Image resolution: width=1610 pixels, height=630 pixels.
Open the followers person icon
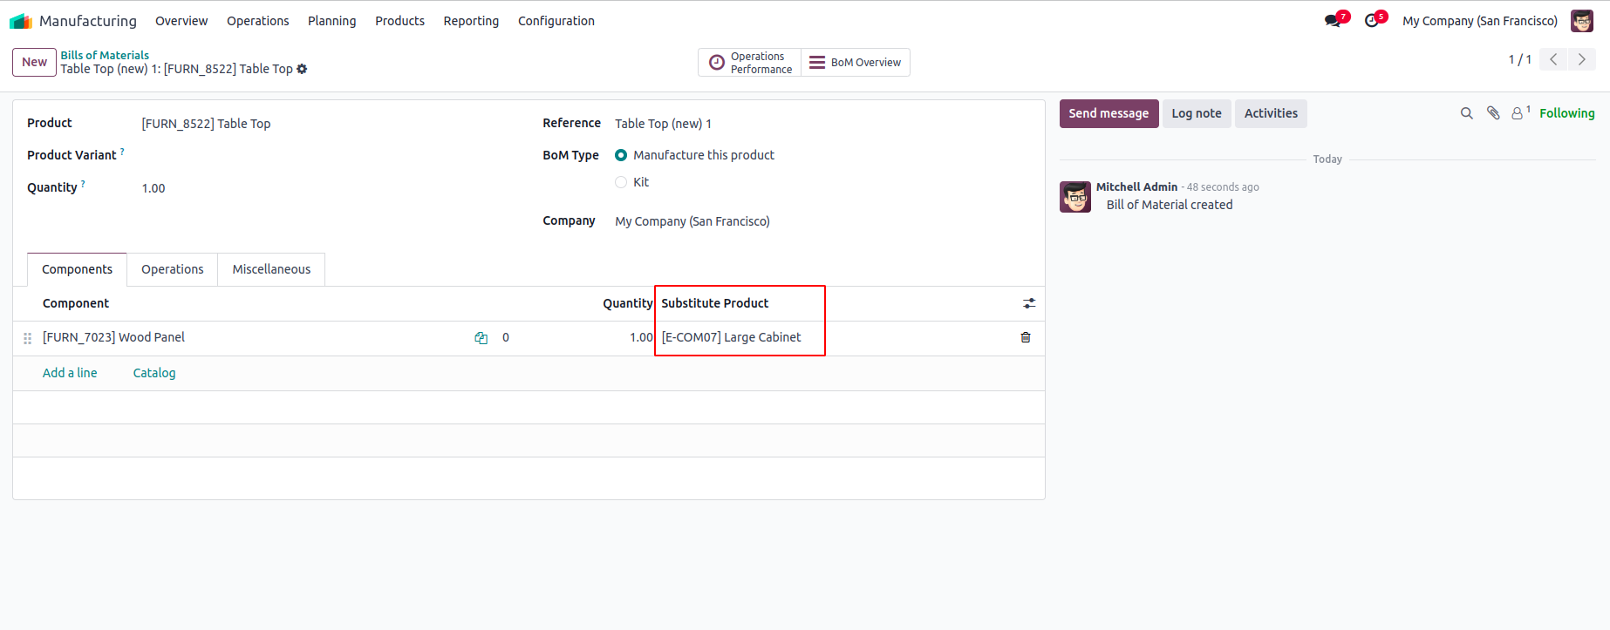[x=1518, y=113]
